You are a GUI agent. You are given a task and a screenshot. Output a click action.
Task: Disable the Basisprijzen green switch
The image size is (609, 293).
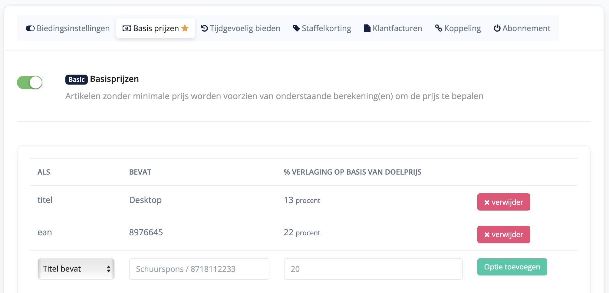(30, 82)
